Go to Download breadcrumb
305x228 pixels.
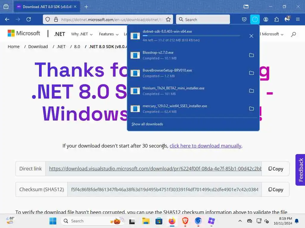click(x=38, y=47)
